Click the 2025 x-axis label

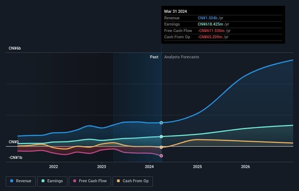(x=197, y=167)
